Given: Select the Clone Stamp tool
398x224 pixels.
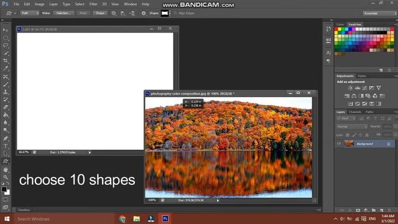Looking at the screenshot, I should coord(6,91).
